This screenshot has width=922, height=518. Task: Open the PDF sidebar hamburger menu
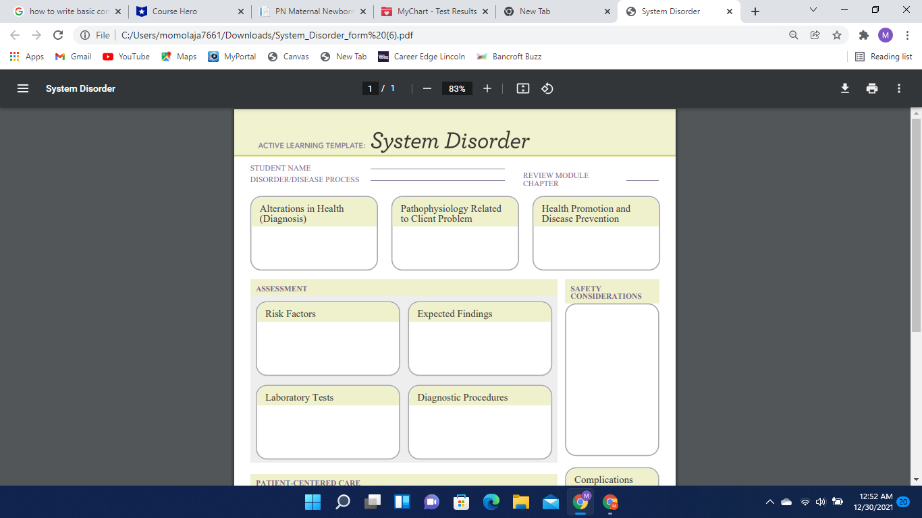22,88
